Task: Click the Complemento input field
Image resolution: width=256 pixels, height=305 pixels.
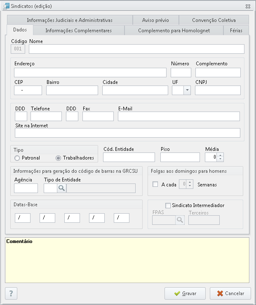Action: pyautogui.click(x=218, y=73)
